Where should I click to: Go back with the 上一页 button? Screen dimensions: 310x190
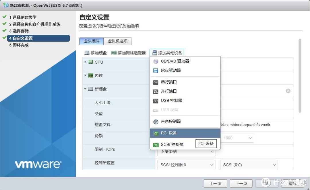click(x=215, y=183)
